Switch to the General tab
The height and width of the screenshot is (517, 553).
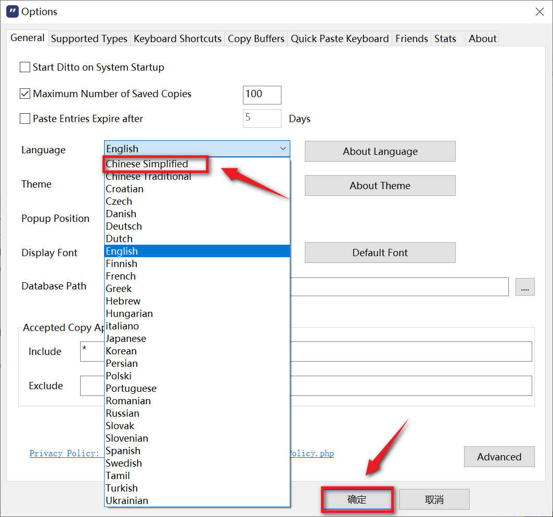28,38
